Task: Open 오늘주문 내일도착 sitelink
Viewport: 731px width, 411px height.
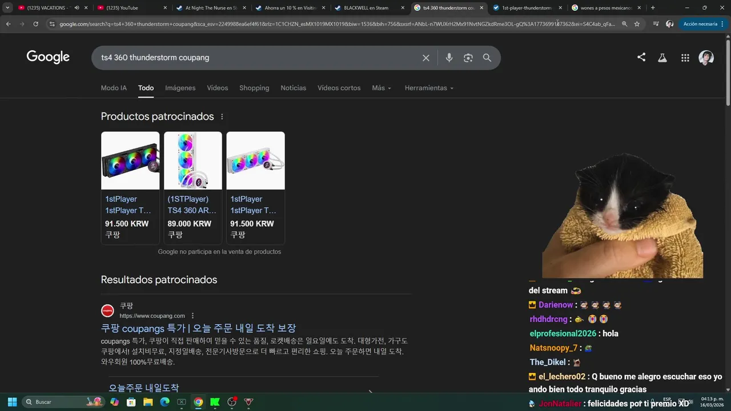Action: tap(143, 388)
